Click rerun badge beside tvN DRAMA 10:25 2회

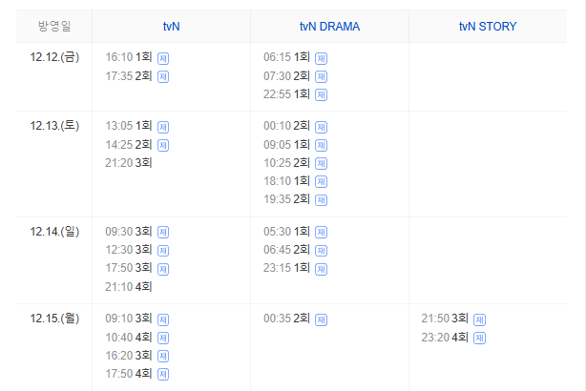(321, 163)
